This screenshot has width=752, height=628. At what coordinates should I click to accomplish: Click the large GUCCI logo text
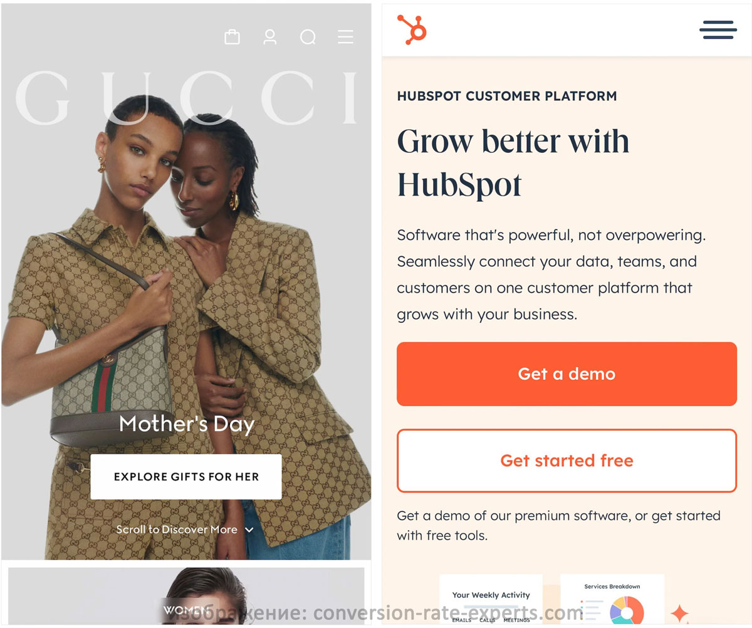(186, 97)
